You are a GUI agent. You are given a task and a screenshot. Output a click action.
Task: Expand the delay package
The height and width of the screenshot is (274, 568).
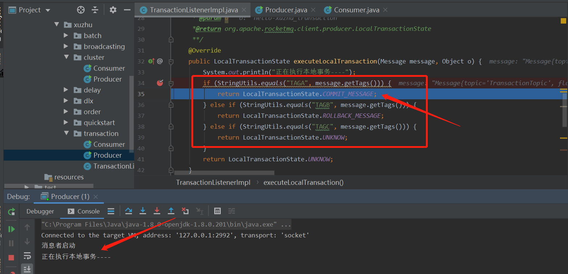click(x=66, y=90)
